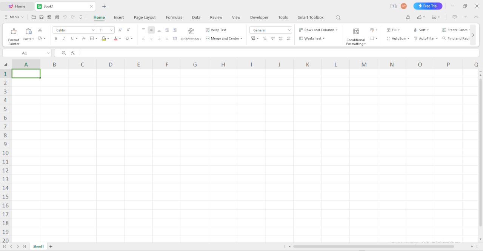Toggle Wrap Text on
Screen dimensions: 483x251
click(216, 30)
